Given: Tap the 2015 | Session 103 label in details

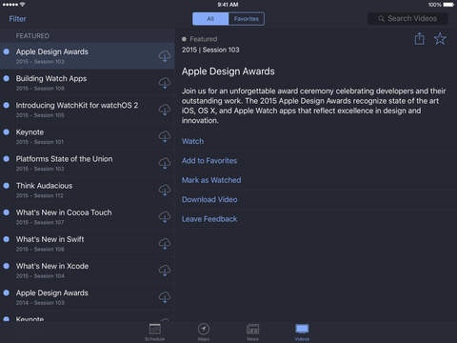Looking at the screenshot, I should [x=210, y=50].
